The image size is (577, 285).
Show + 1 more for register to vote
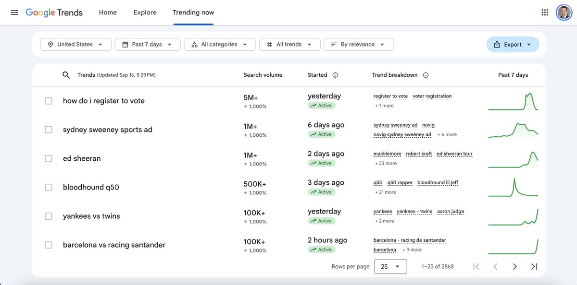coord(384,106)
